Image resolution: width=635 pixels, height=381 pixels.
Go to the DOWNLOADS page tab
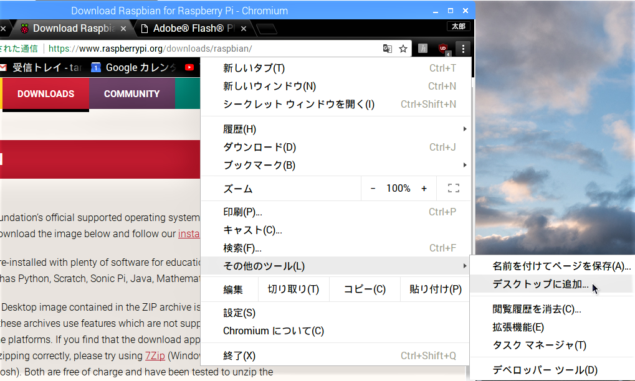coord(45,94)
